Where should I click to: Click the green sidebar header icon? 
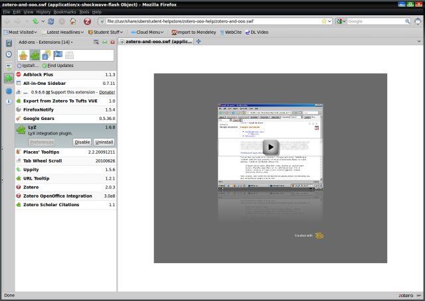click(x=104, y=42)
